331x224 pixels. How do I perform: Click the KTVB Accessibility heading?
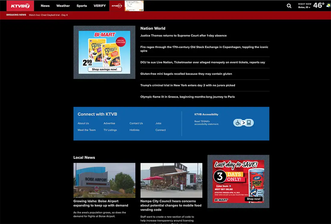206,114
